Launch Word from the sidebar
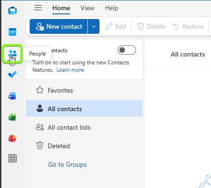This screenshot has height=188, width=211. [12, 96]
